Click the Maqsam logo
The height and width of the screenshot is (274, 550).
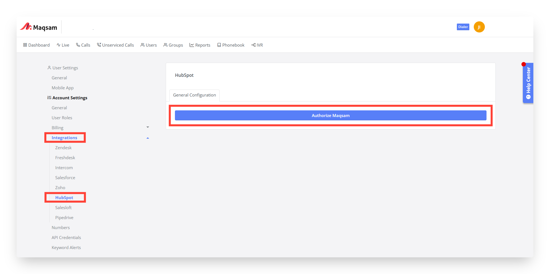click(x=39, y=27)
